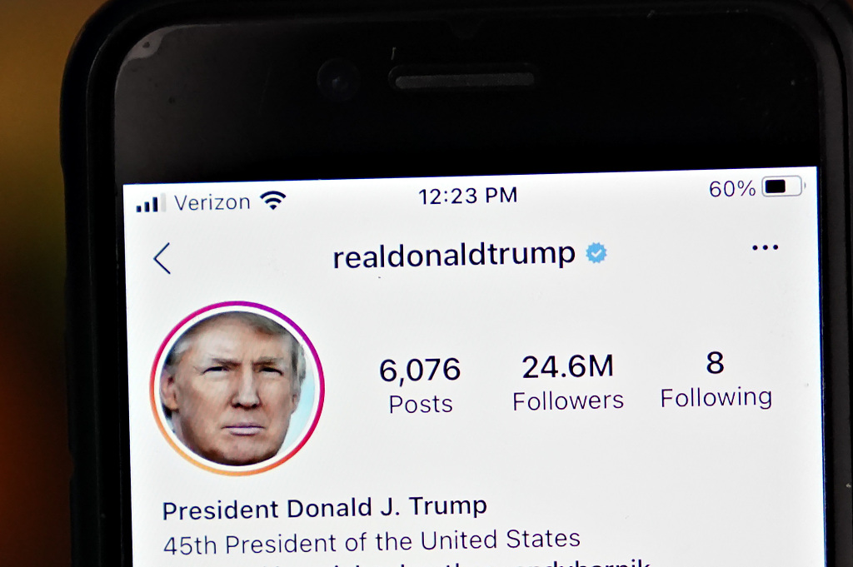Tap the Wi-Fi status icon
This screenshot has width=853, height=567.
tap(273, 200)
